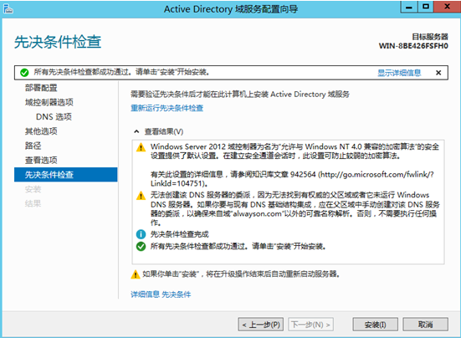
Task: Dismiss the notification bar with X
Action: tap(438, 73)
